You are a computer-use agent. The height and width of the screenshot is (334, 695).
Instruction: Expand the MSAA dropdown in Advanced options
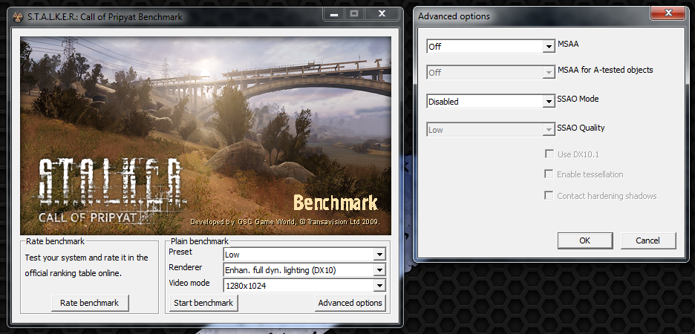click(490, 46)
